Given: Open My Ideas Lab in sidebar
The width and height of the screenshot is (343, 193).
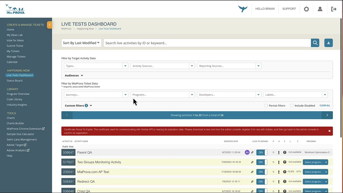Looking at the screenshot, I should tap(15, 35).
